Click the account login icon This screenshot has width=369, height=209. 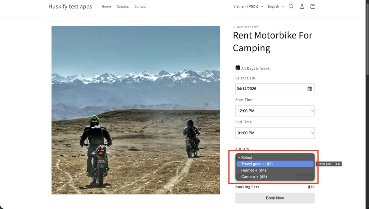[302, 6]
